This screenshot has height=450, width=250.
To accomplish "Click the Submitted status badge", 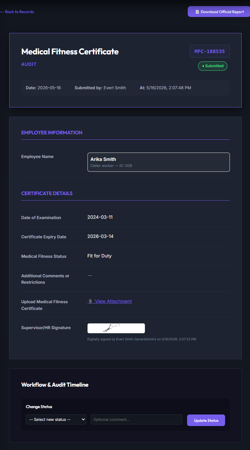I will pos(213,66).
